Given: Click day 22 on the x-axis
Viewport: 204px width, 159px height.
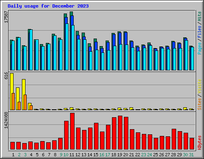Looking at the screenshot, I should pyautogui.click(x=137, y=155).
